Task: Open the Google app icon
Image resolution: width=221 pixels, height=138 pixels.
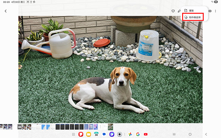Action: coord(138,134)
